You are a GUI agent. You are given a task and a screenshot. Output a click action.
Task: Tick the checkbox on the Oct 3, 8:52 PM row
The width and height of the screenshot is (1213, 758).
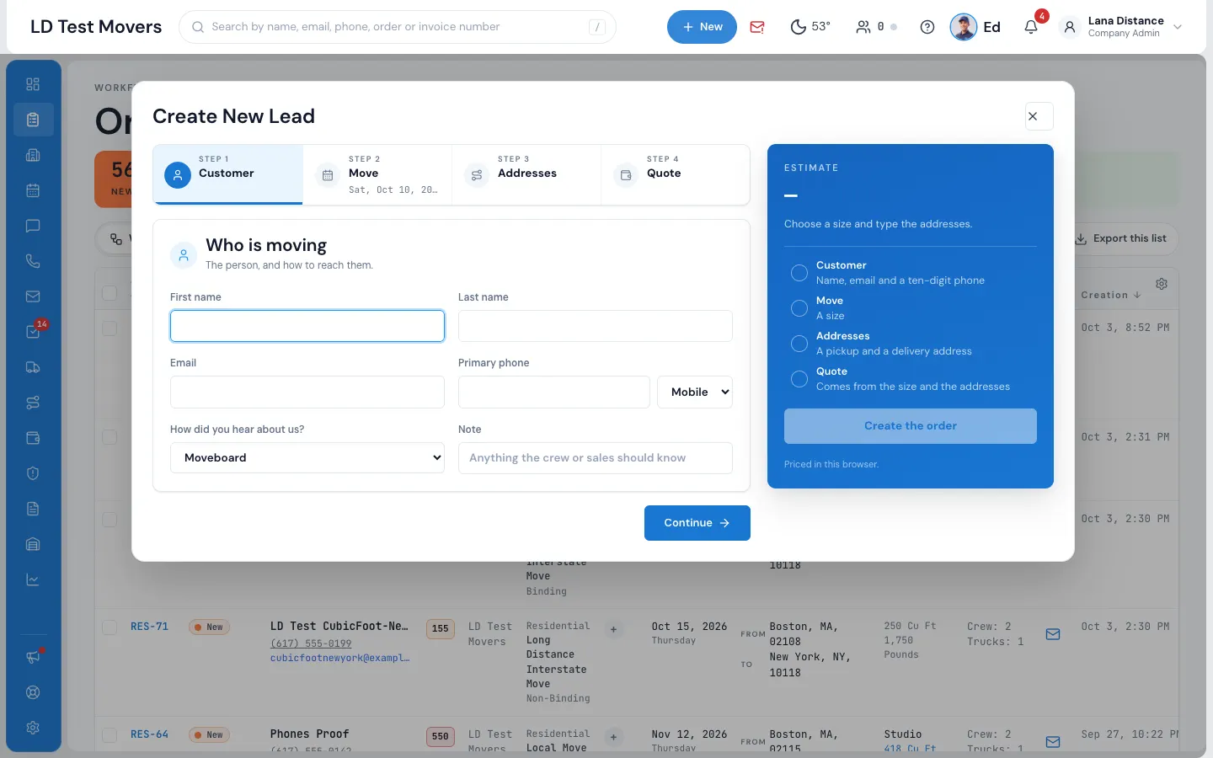point(110,328)
